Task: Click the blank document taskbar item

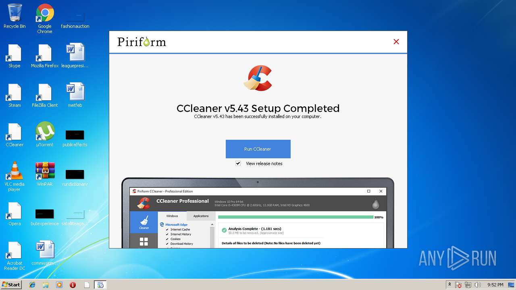Action: click(86, 285)
